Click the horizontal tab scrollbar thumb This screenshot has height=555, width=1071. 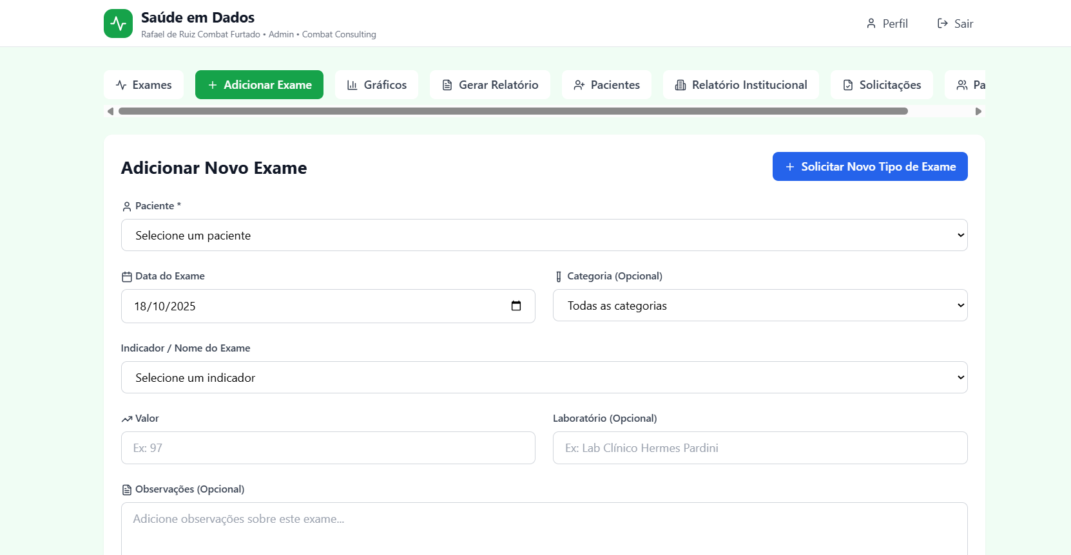(513, 111)
